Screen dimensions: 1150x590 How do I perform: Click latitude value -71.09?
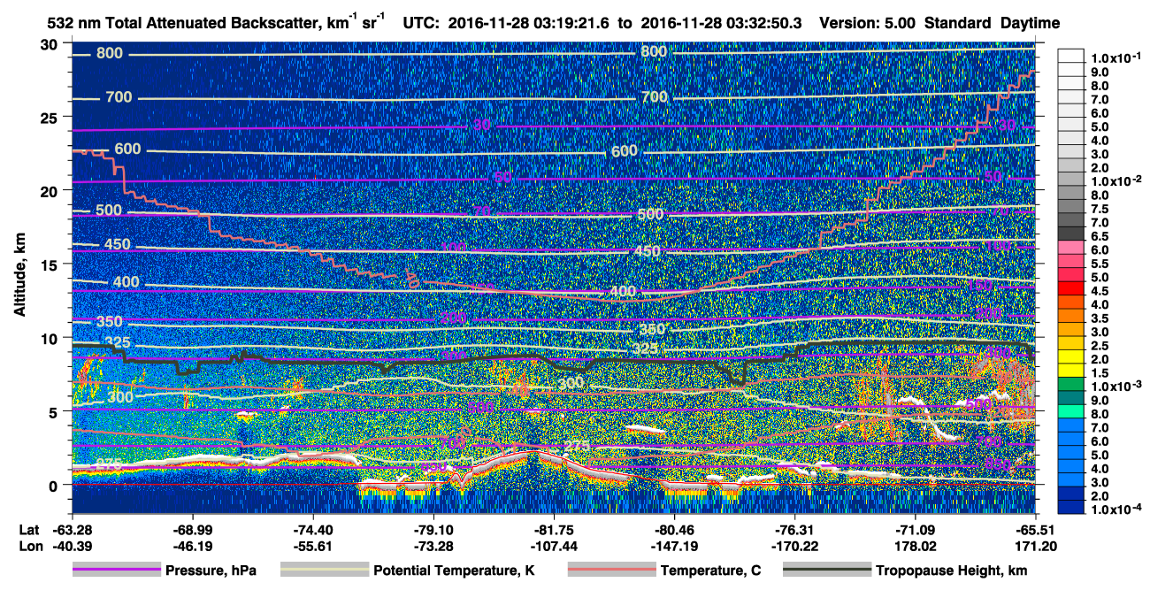[915, 531]
